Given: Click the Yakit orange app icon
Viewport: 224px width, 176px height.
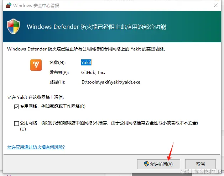Looking at the screenshot, I should pos(36,65).
